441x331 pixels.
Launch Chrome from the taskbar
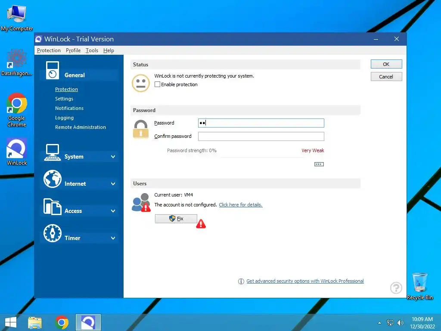(62, 322)
